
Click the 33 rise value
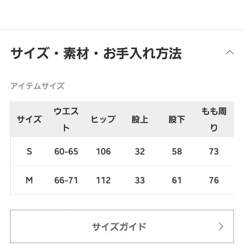(140, 180)
